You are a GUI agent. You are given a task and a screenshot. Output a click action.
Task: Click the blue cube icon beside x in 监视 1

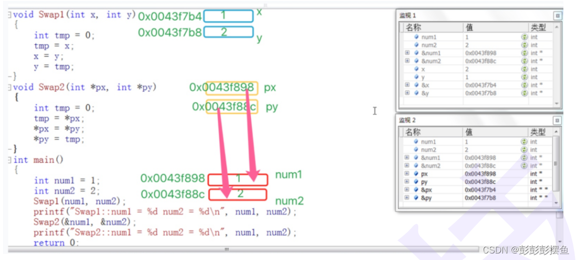tap(417, 69)
